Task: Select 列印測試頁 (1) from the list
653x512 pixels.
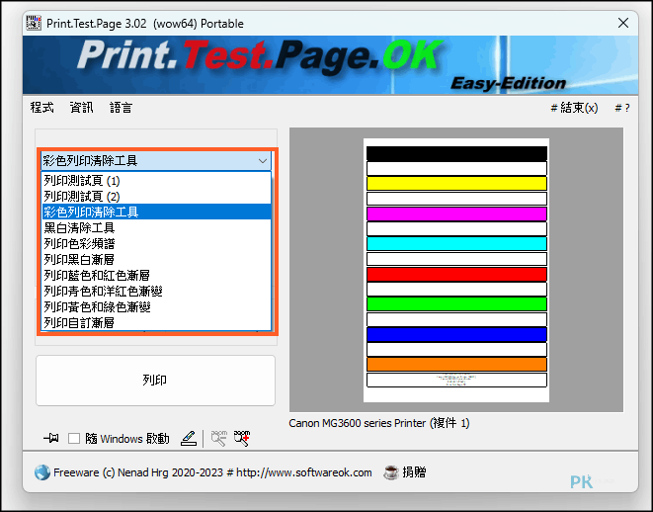Action: [156, 181]
